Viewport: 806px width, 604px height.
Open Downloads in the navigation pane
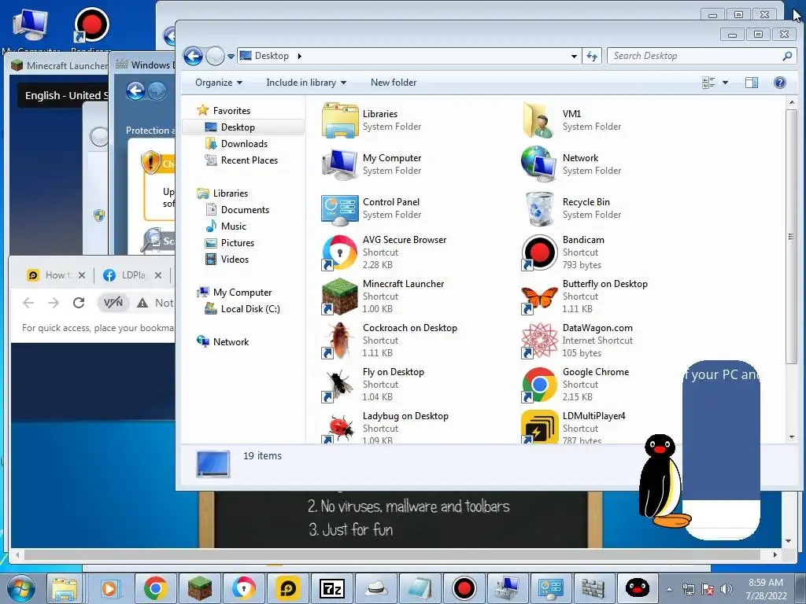[x=244, y=144]
